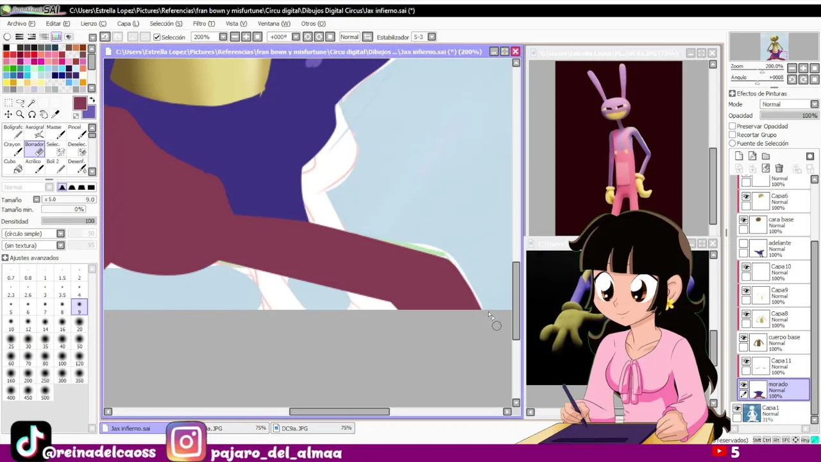The height and width of the screenshot is (462, 821).
Task: Select the eyedropper color picker tool
Action: (x=56, y=115)
